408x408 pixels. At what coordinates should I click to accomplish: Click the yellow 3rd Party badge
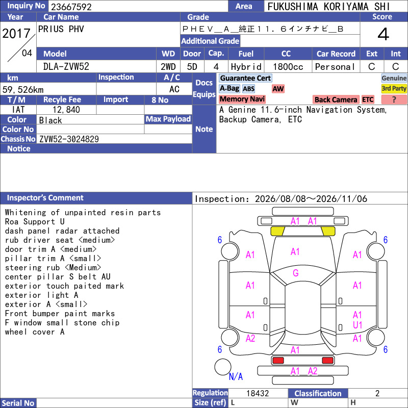pyautogui.click(x=394, y=88)
